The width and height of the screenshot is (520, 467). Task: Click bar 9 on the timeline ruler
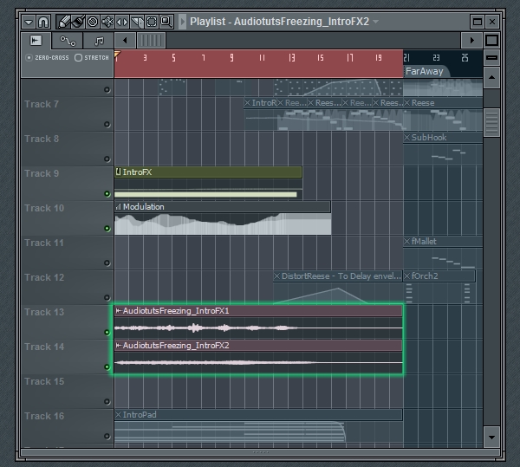[231, 58]
